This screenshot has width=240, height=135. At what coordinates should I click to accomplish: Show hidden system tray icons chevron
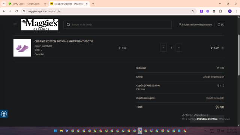205,131
